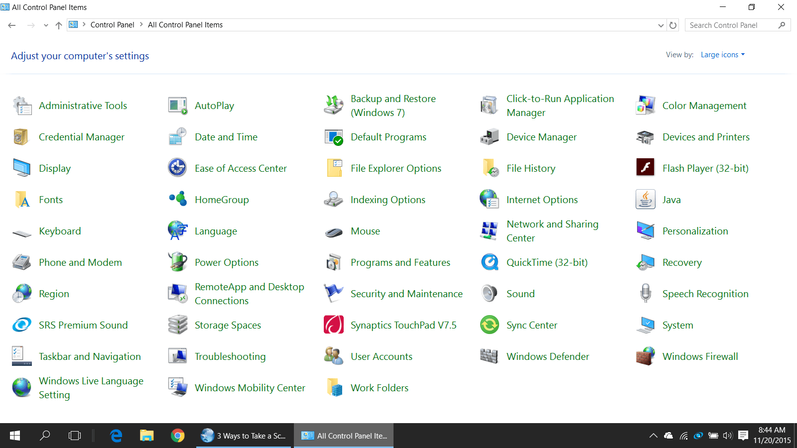Open File Explorer from the taskbar
The width and height of the screenshot is (797, 448).
coord(146,436)
